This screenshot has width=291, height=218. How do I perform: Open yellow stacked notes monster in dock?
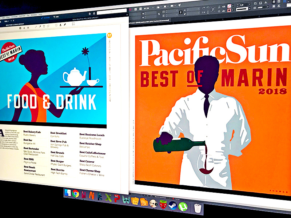coord(135,201)
